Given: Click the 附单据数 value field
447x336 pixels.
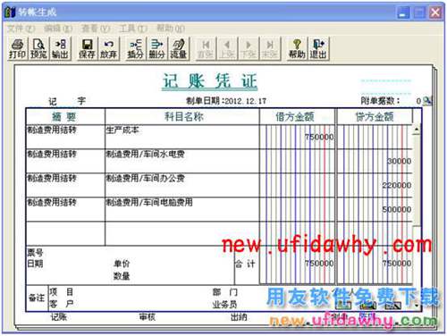Looking at the screenshot, I should click(x=418, y=101).
